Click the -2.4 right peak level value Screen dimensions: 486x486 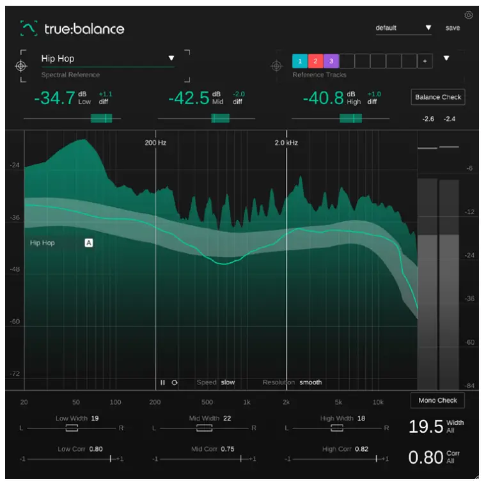tap(450, 119)
